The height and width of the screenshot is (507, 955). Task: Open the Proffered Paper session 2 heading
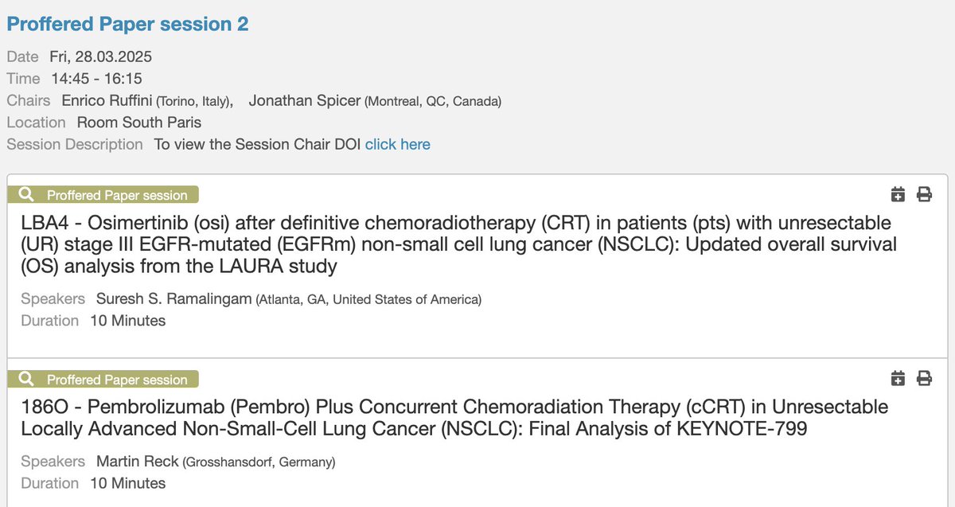pos(127,24)
